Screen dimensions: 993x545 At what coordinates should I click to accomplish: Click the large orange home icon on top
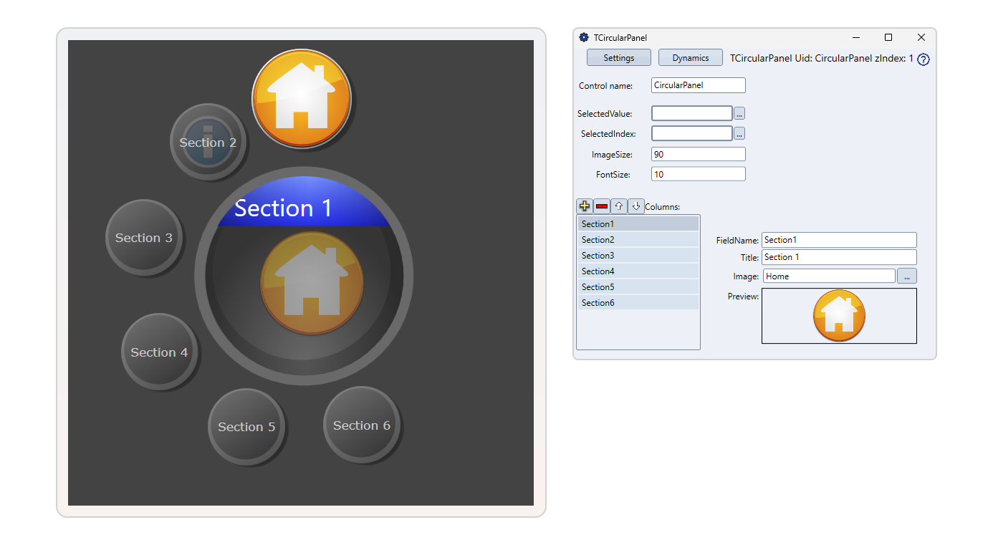(x=301, y=99)
